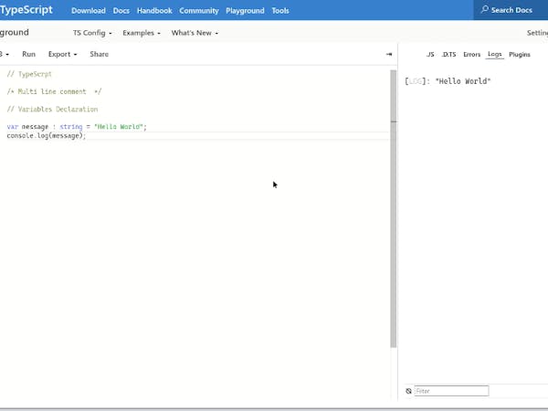The width and height of the screenshot is (548, 411).
Task: Open the Docs link
Action: pos(121,10)
